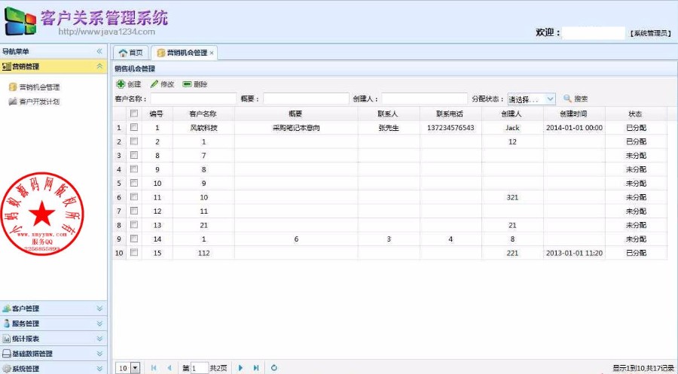Screen dimensions: 678x374
Task: Click the pencil 修改 edit icon
Action: [x=154, y=84]
